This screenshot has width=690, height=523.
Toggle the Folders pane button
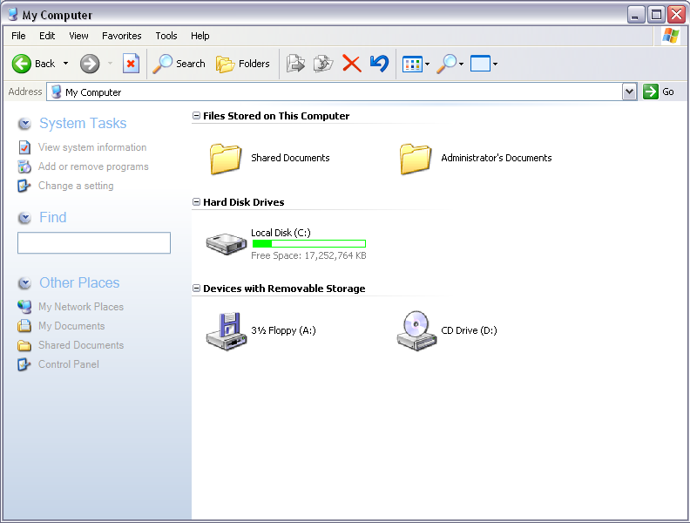[242, 64]
